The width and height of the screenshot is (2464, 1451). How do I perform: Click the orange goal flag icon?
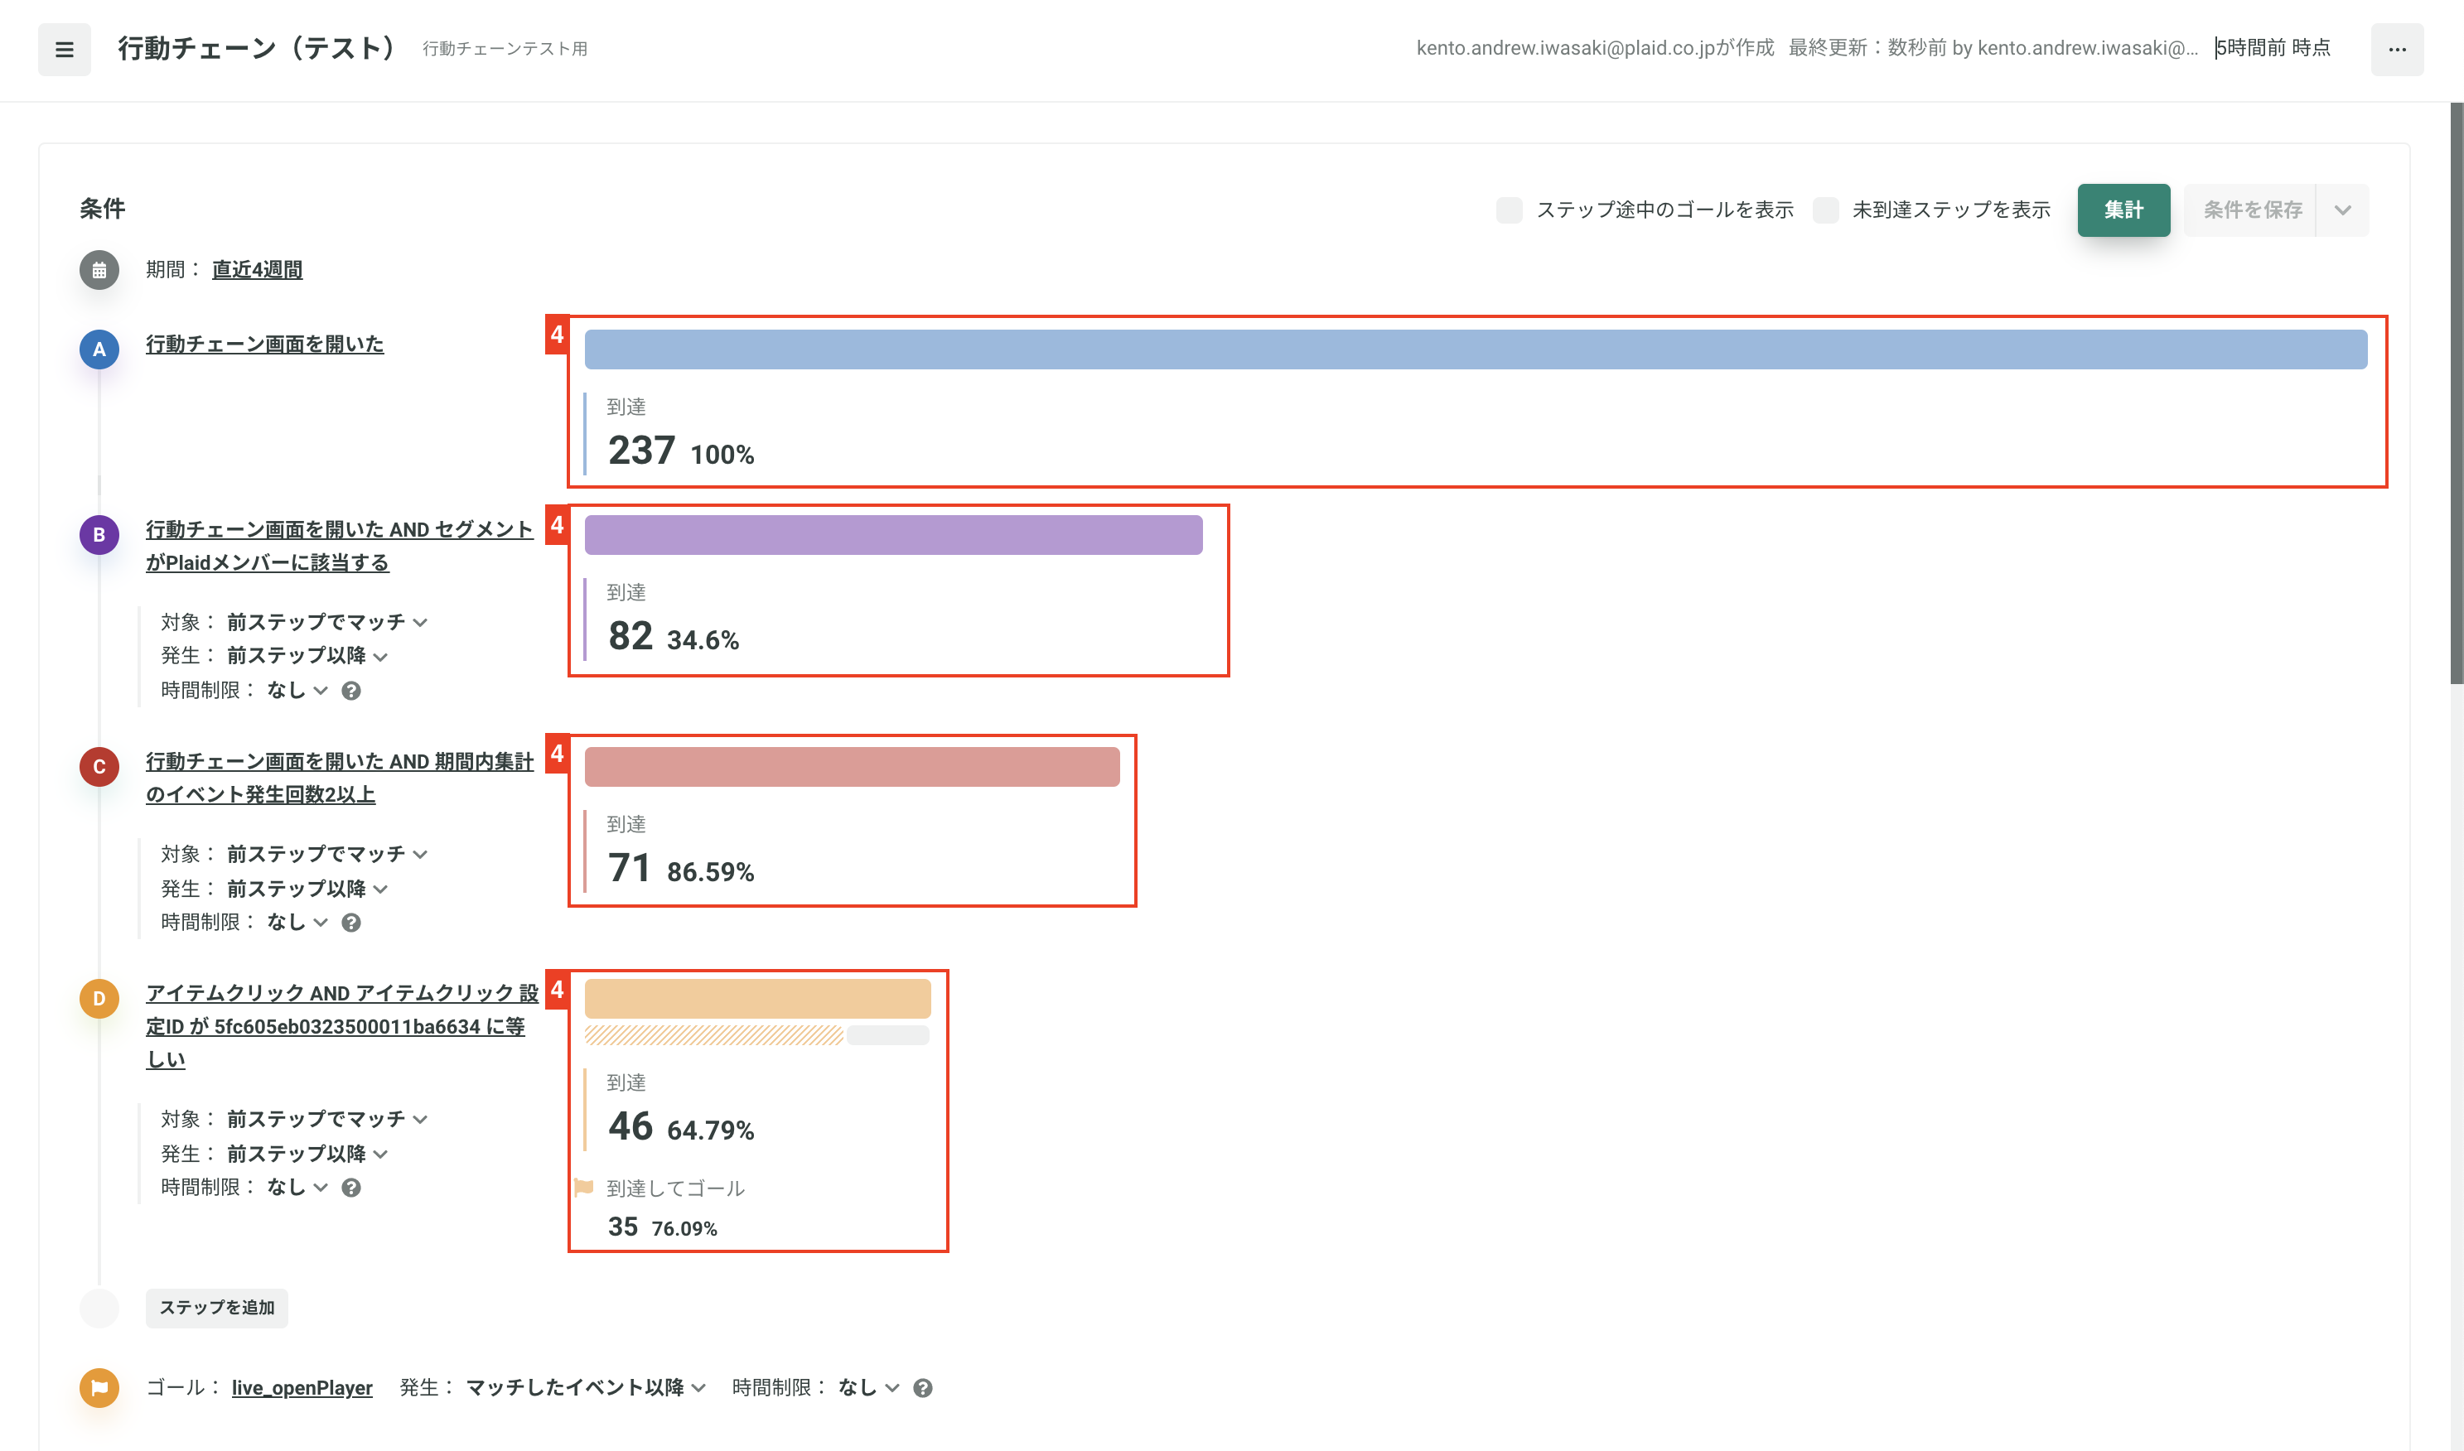pyautogui.click(x=99, y=1387)
